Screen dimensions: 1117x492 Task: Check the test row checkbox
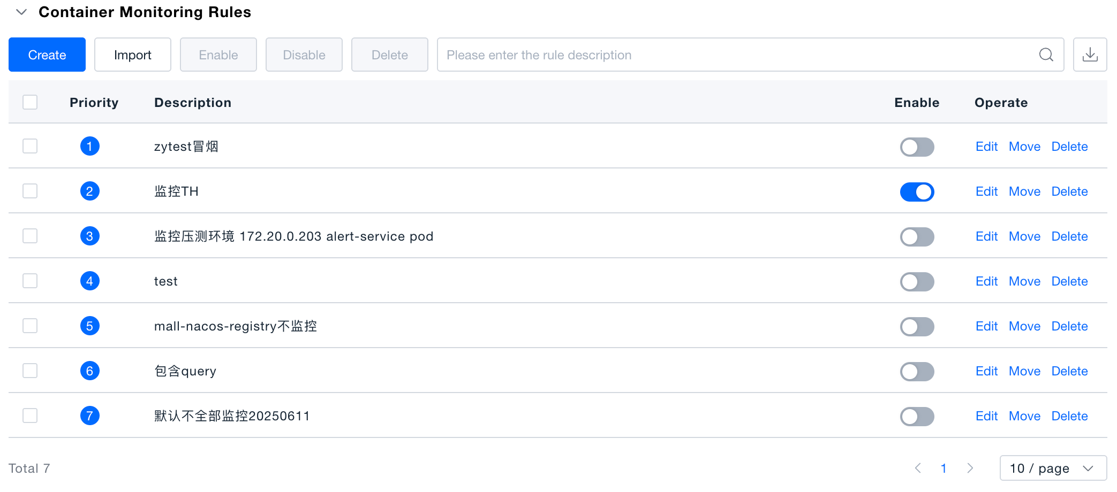(30, 281)
